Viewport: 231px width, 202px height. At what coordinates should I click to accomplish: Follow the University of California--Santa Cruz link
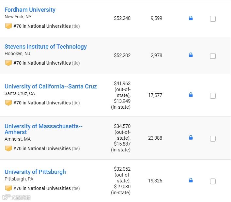(51, 86)
